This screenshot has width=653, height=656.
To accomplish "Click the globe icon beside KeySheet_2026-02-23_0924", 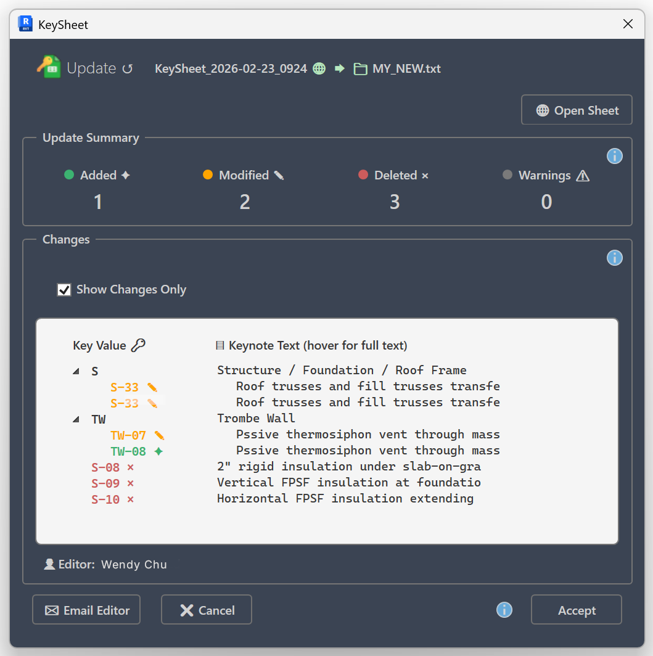I will [x=319, y=68].
